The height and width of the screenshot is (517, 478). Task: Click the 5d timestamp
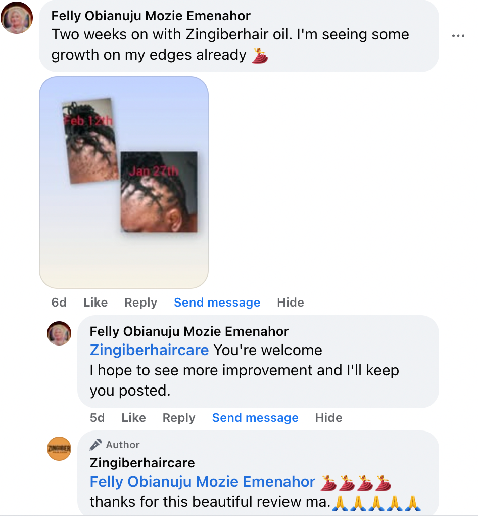(x=98, y=418)
